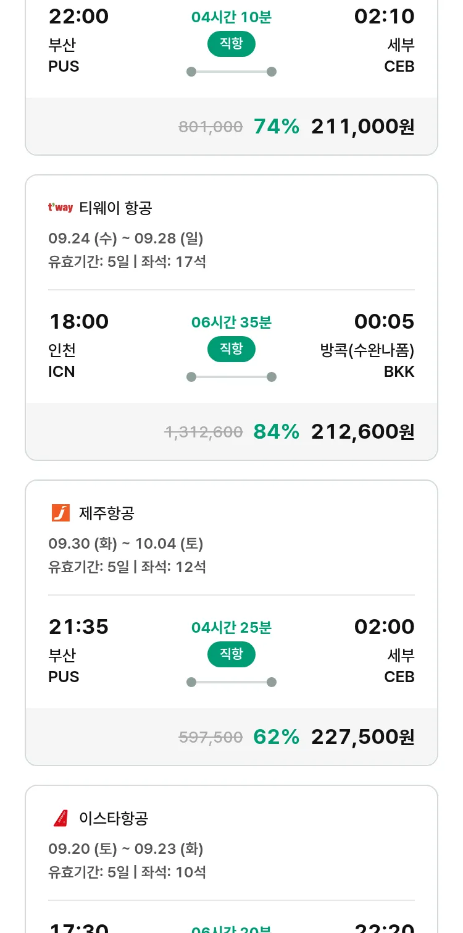Select the 211,000원 Cebu fare
Viewport: 463px width, 933px height.
tap(362, 126)
